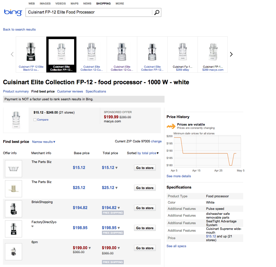Click the price history chart line
The image size is (276, 267).
click(205, 153)
